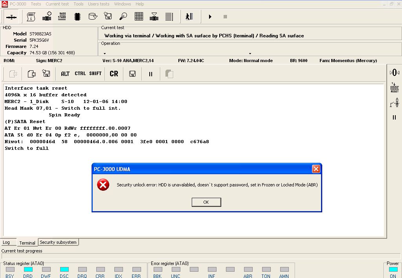
Task: Toggle the CTRL key button in terminal toolbar
Action: pyautogui.click(x=80, y=74)
